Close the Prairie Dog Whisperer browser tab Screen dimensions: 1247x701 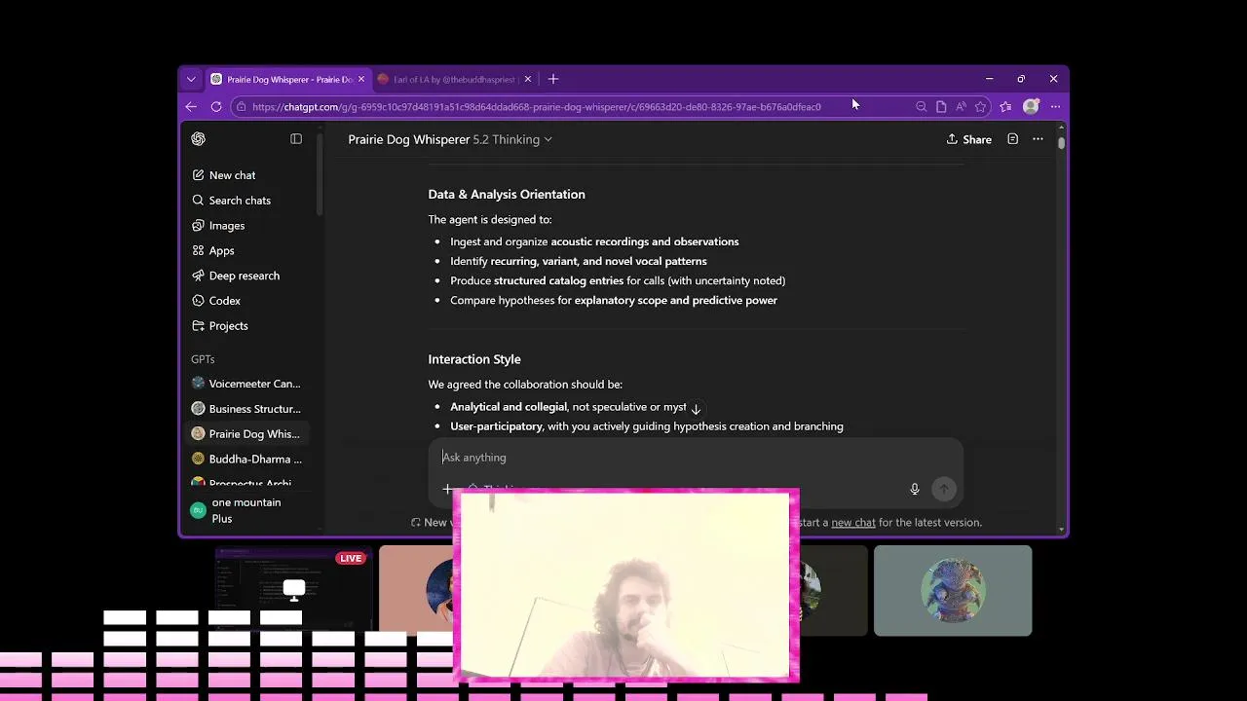(361, 79)
